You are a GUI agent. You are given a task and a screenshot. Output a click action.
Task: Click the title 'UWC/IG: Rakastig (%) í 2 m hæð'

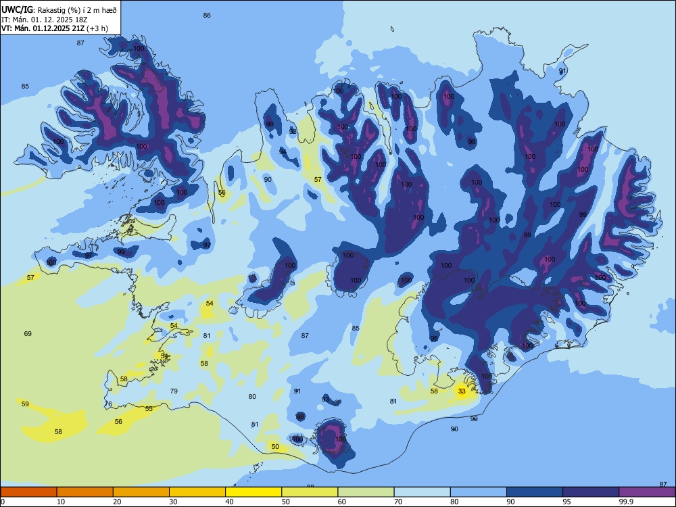(59, 9)
